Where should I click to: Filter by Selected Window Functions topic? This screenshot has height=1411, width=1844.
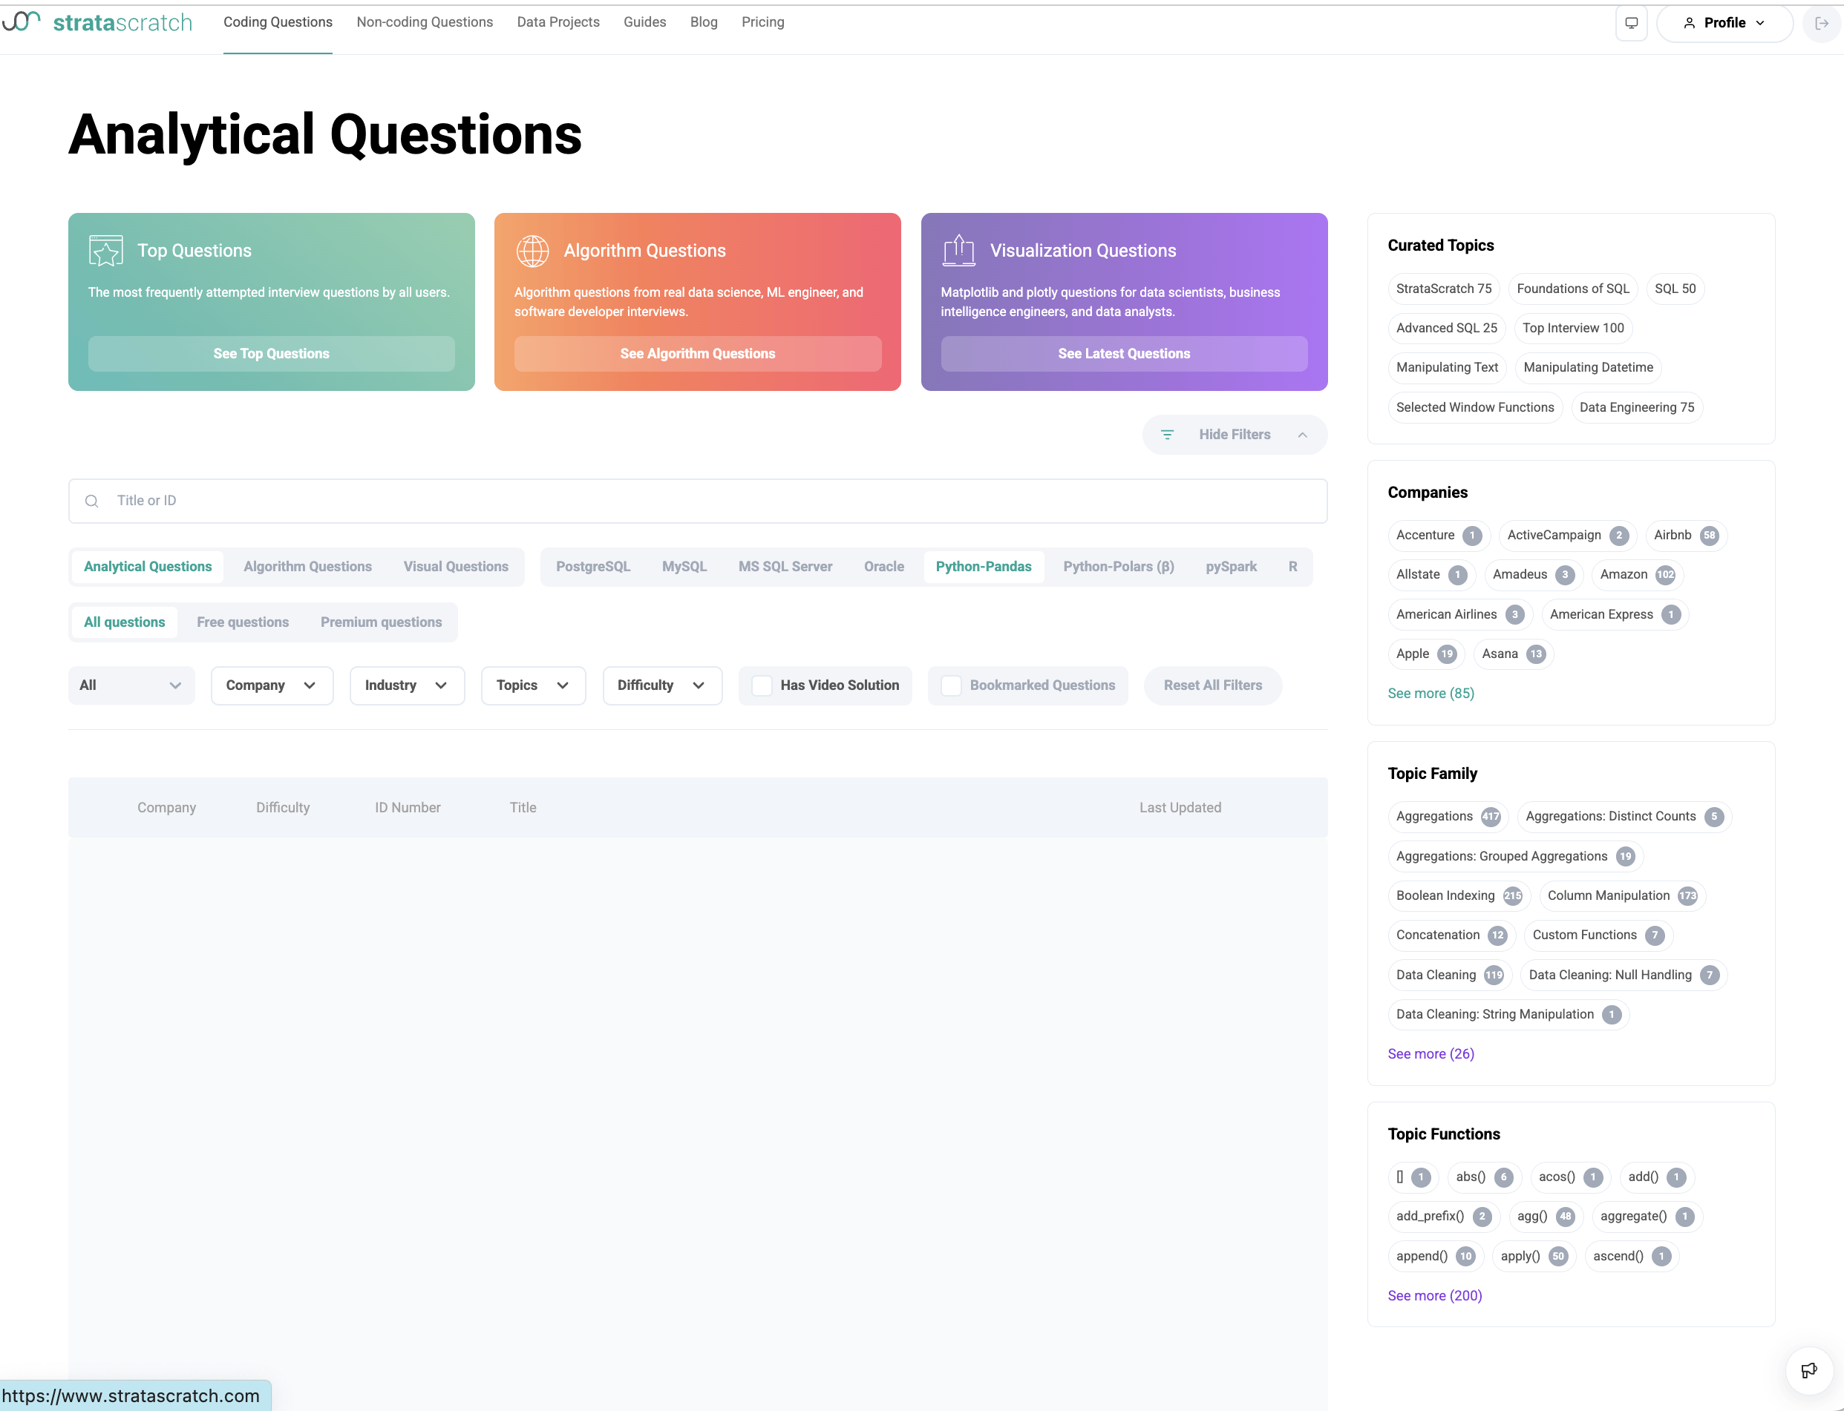pos(1474,407)
